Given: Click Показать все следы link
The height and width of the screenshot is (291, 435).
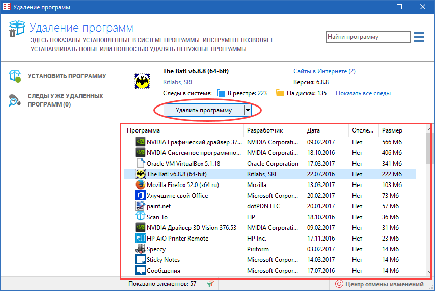Looking at the screenshot, I should (363, 93).
